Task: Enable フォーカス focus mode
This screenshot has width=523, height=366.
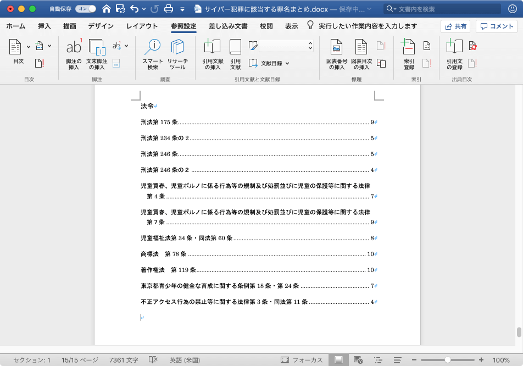Action: coord(302,360)
